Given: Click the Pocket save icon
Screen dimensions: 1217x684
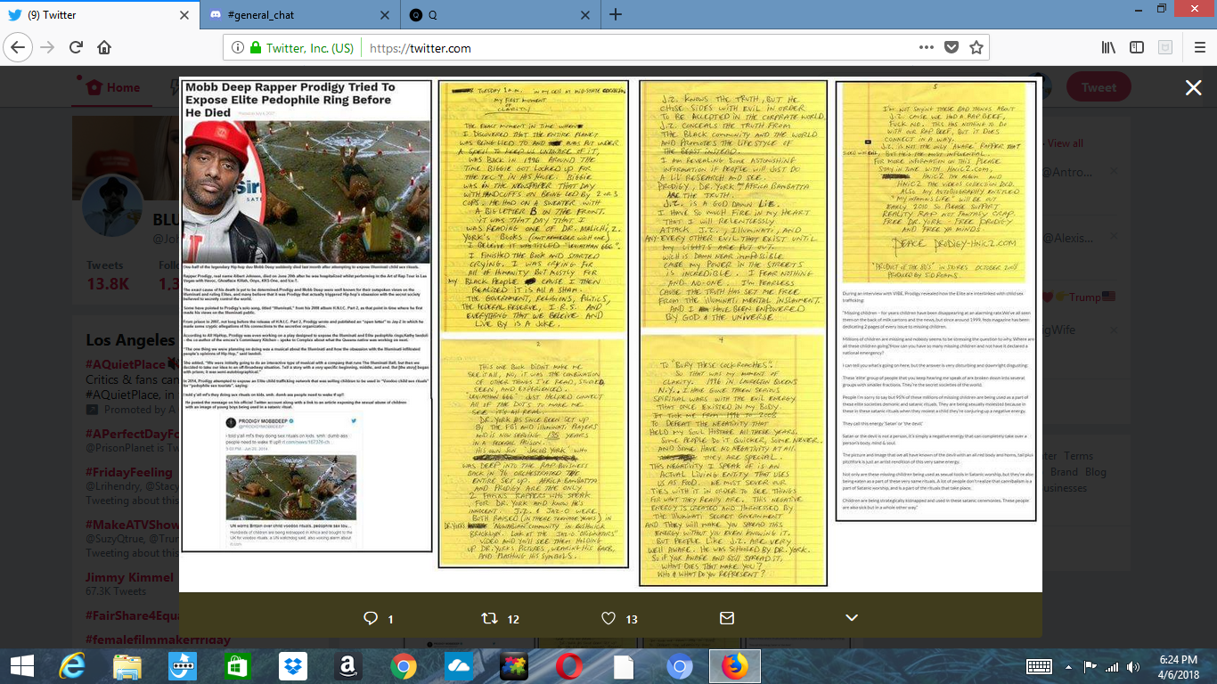Looking at the screenshot, I should pos(952,48).
